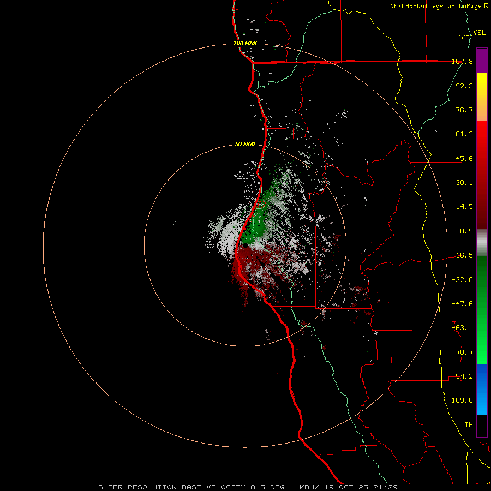491x491 pixels.
Task: Click the 92.3 scale value
Action: (x=464, y=86)
